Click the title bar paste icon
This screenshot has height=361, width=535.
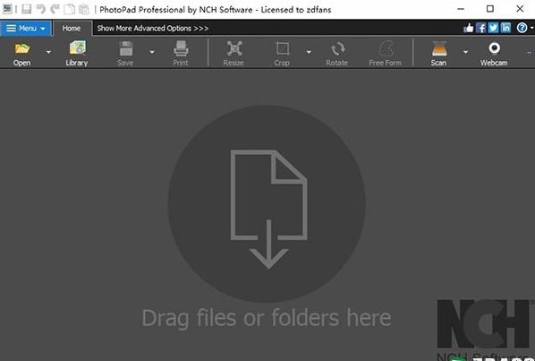tap(83, 9)
